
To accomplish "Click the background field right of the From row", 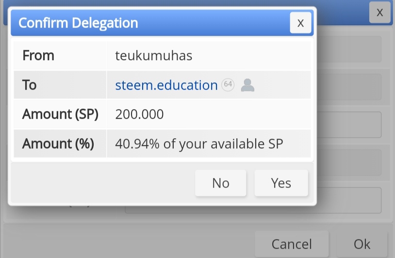I will [348, 49].
